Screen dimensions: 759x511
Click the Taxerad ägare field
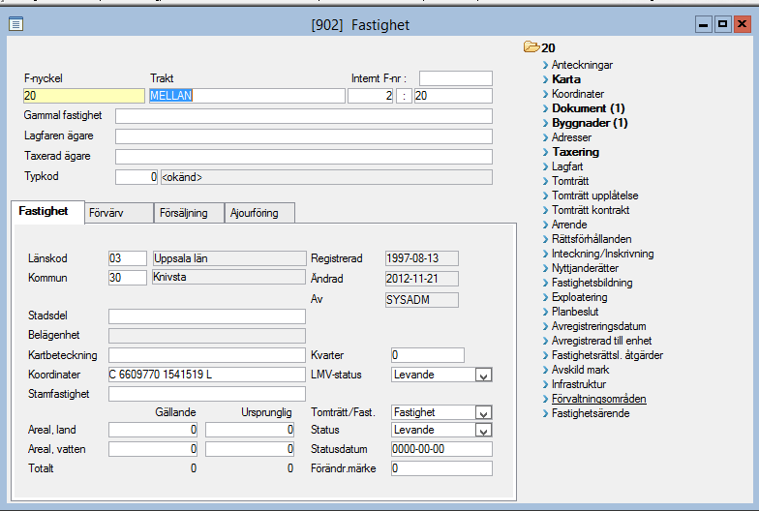tap(304, 157)
